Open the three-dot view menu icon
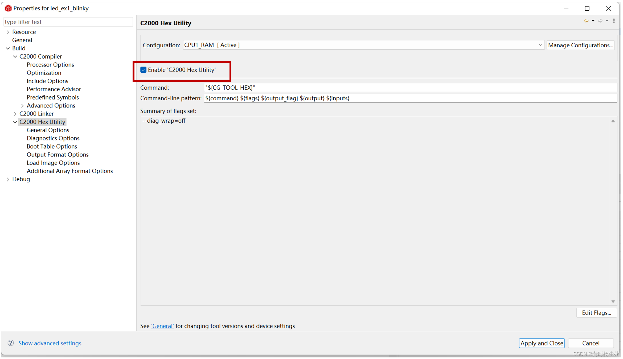623x359 pixels. click(614, 21)
